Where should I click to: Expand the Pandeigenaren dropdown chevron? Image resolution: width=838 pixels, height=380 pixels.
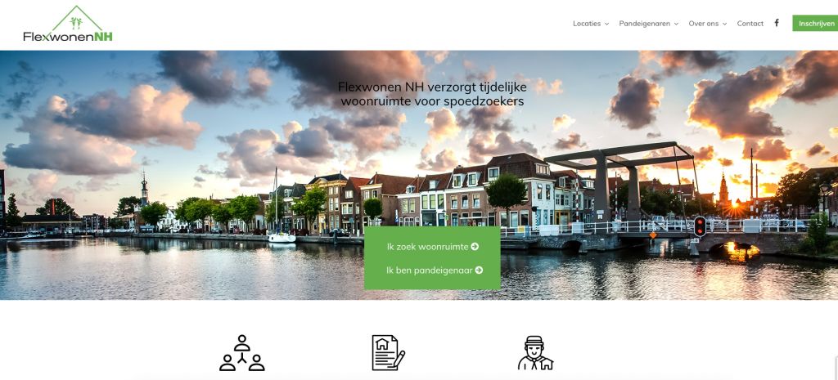point(676,24)
